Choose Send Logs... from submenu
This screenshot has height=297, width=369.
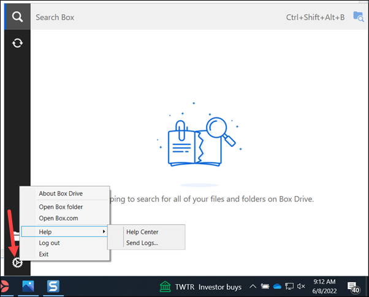click(x=146, y=243)
